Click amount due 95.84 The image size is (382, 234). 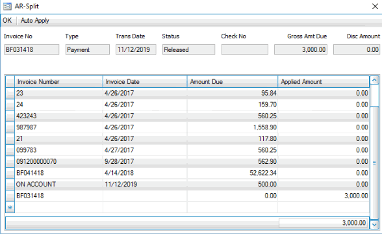click(x=233, y=93)
